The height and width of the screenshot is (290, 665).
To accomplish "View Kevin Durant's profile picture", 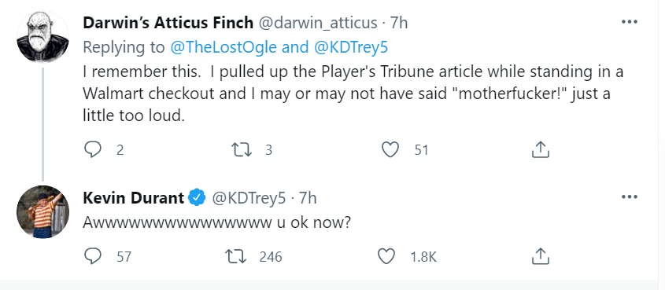I will 42,211.
